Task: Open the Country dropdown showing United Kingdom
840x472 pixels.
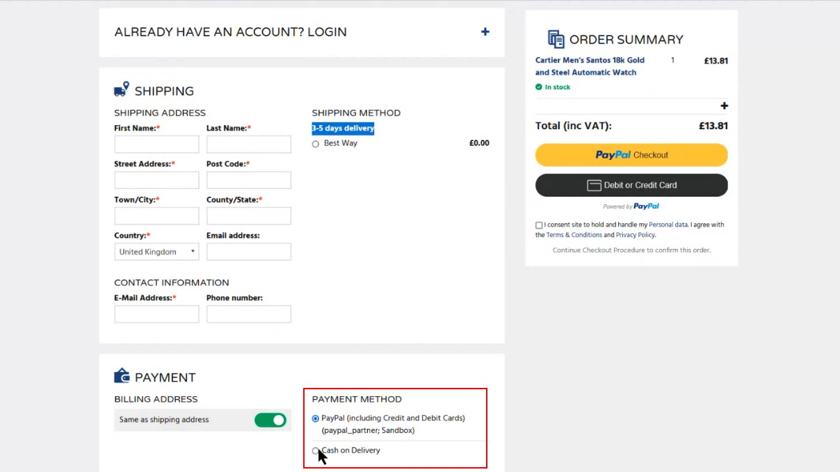Action: (156, 252)
